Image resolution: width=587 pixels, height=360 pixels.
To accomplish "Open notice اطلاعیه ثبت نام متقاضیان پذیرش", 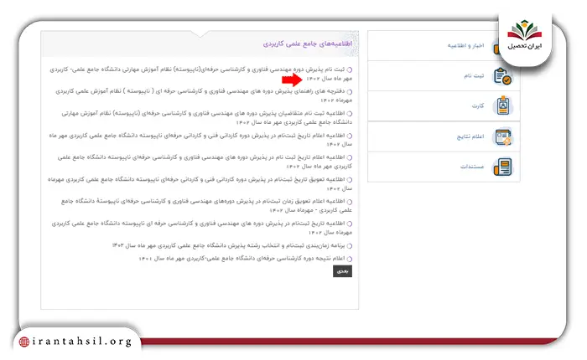I will (206, 118).
